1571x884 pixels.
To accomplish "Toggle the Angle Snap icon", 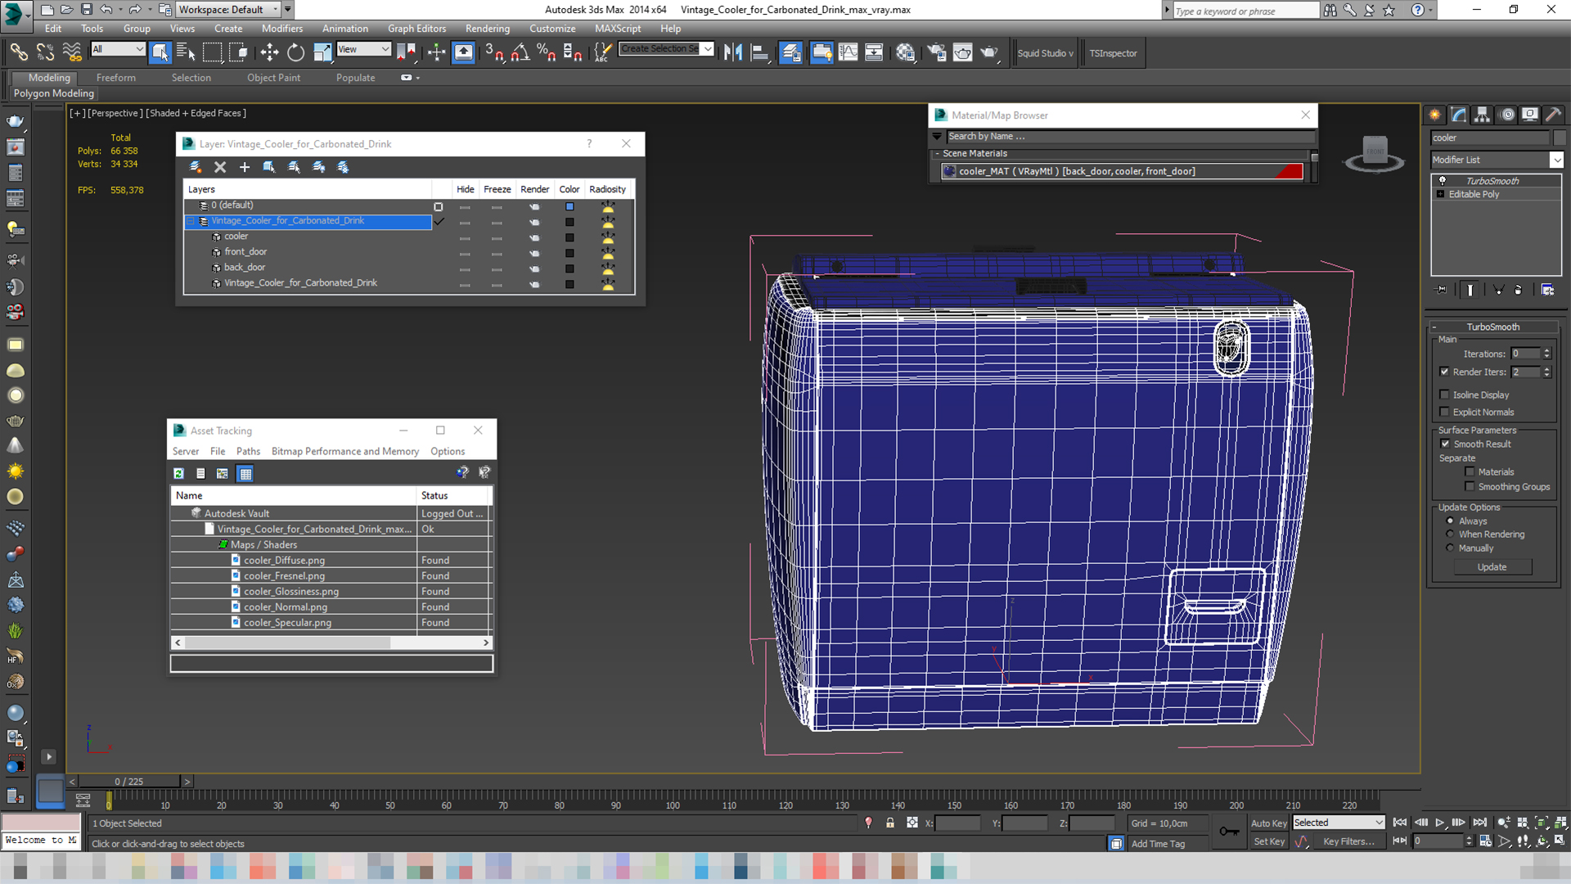I will click(520, 52).
